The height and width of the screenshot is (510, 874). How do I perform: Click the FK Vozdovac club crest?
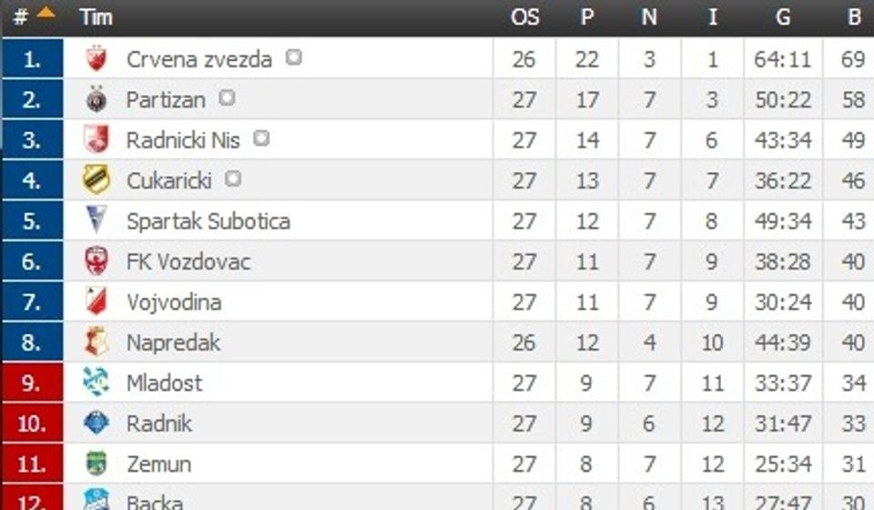pyautogui.click(x=96, y=261)
